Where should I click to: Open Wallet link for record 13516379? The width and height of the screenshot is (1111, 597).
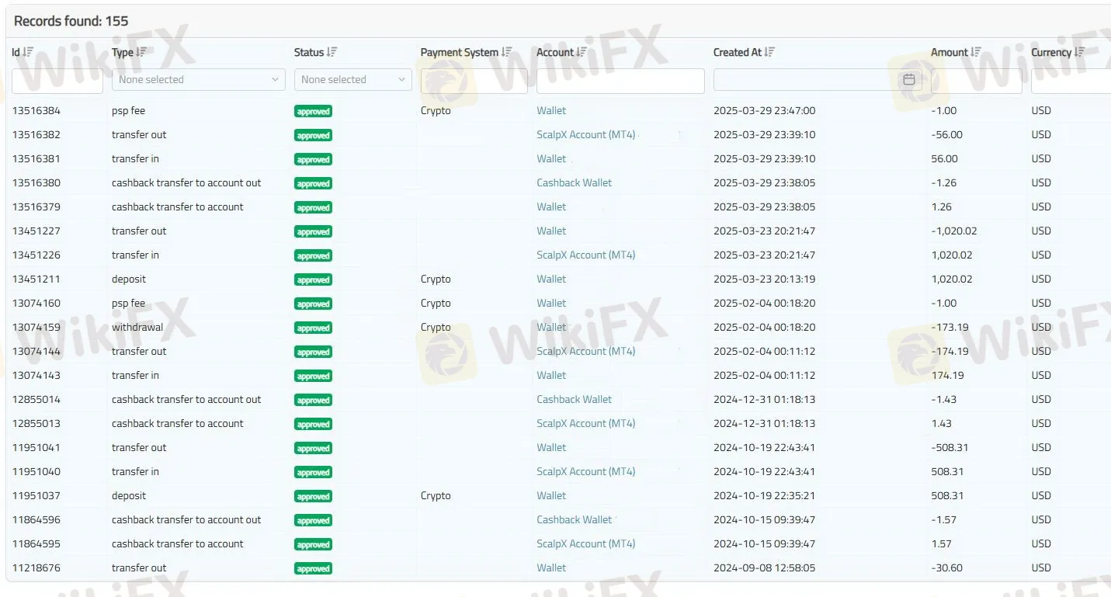pos(551,207)
